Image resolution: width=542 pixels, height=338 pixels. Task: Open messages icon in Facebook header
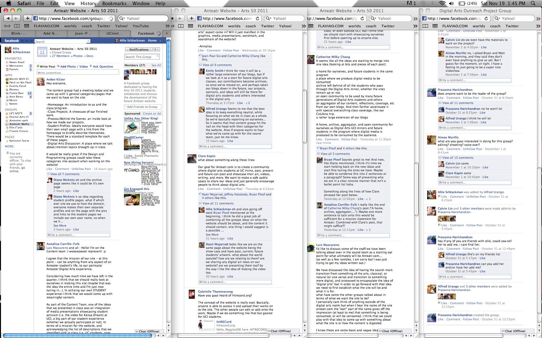(26, 41)
